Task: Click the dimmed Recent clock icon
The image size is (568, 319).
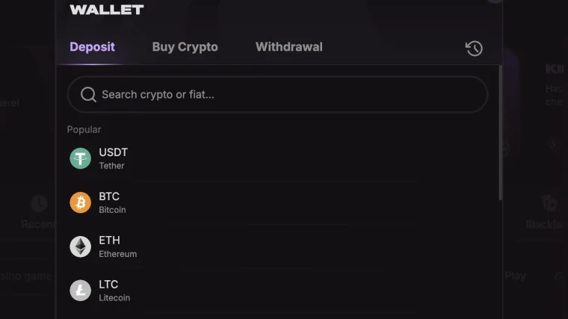Action: point(39,203)
